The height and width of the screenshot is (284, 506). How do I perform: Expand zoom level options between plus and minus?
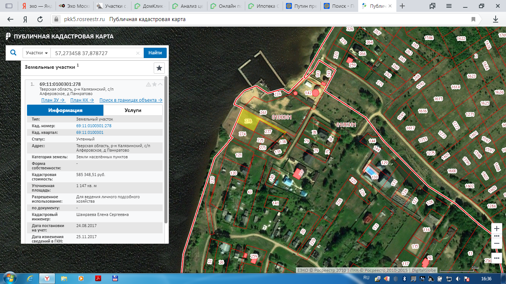(497, 236)
